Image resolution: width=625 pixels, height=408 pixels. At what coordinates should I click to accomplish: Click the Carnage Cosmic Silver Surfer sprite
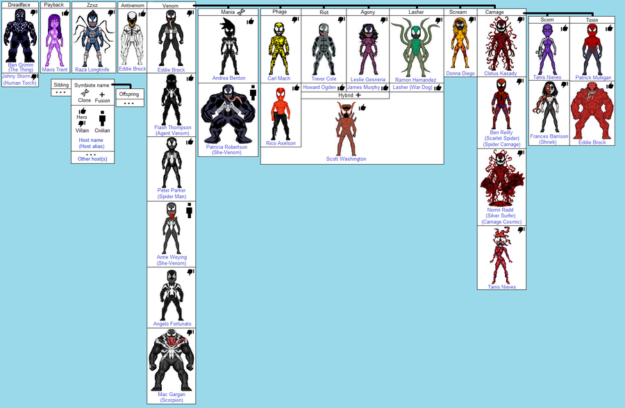coord(501,178)
